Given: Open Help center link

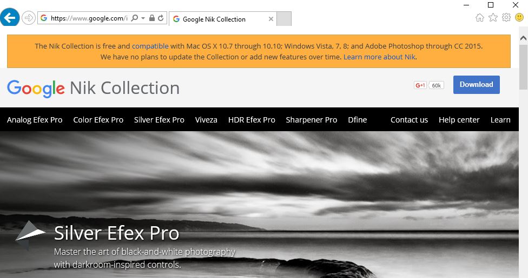Looking at the screenshot, I should coord(459,120).
